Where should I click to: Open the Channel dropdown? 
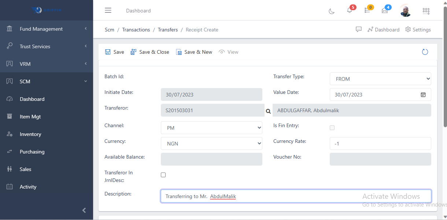(x=211, y=128)
